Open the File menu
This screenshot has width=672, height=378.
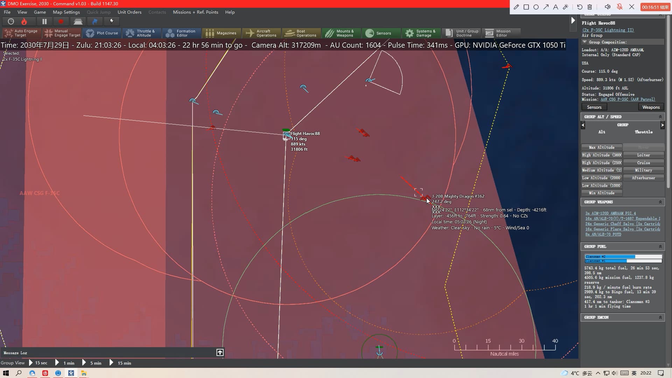coord(7,12)
